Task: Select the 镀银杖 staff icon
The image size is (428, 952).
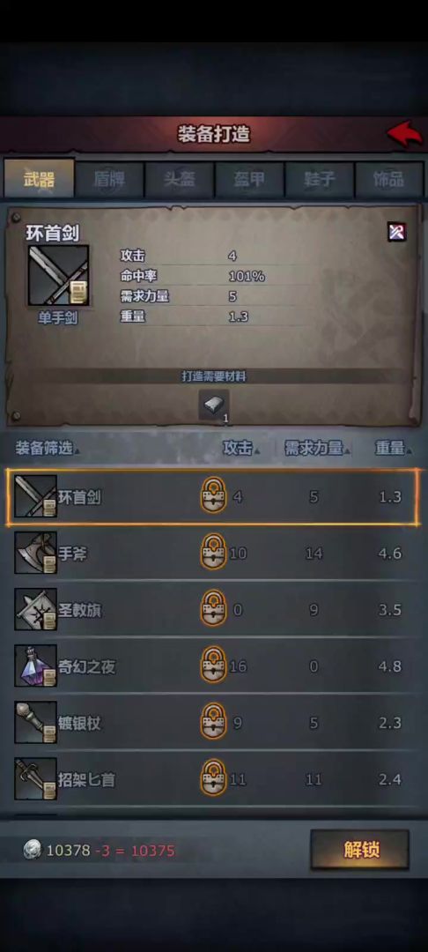Action: pos(36,722)
